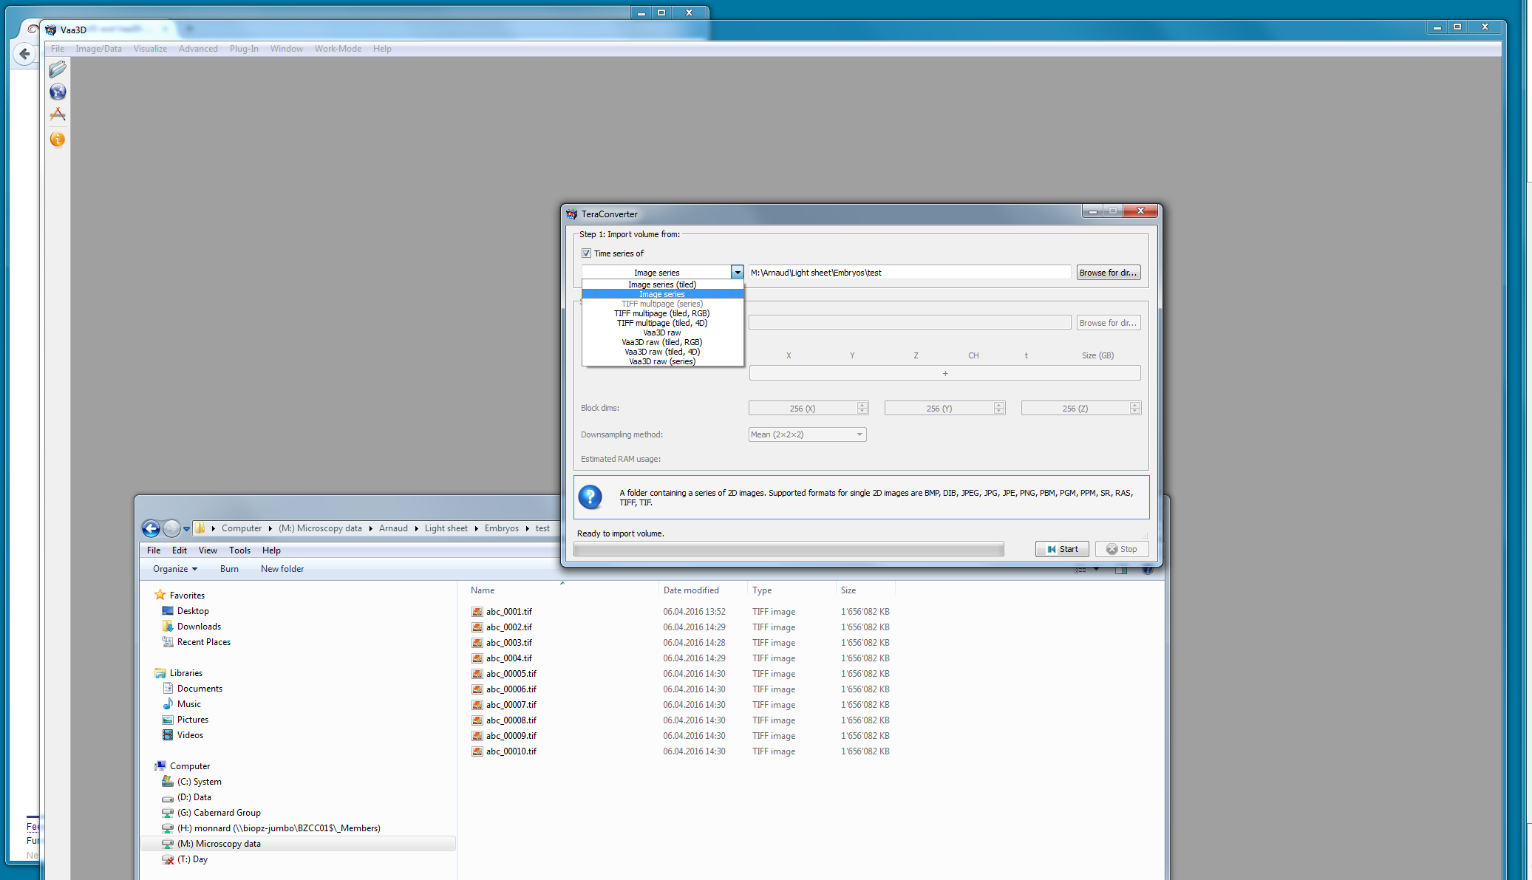Click the import path input field
Viewport: 1532px width, 880px height.
tap(909, 273)
